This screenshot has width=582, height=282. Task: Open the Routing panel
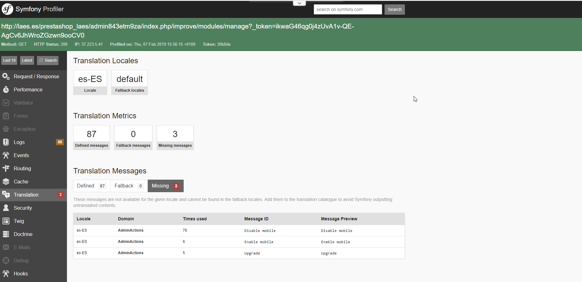click(33, 168)
